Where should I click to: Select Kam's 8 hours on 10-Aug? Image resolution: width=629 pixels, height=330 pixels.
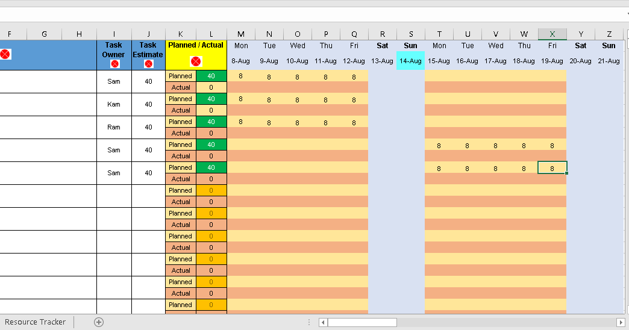(x=298, y=99)
